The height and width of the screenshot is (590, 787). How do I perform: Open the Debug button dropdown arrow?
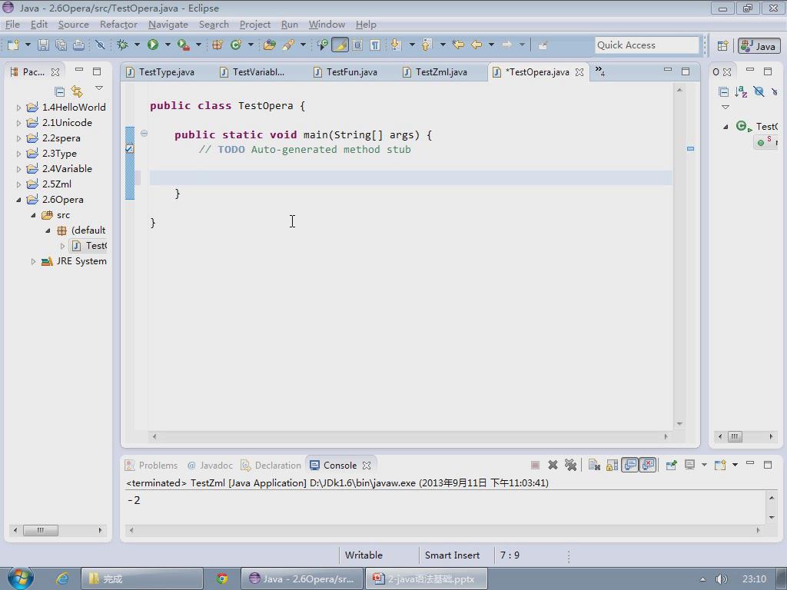tap(137, 45)
